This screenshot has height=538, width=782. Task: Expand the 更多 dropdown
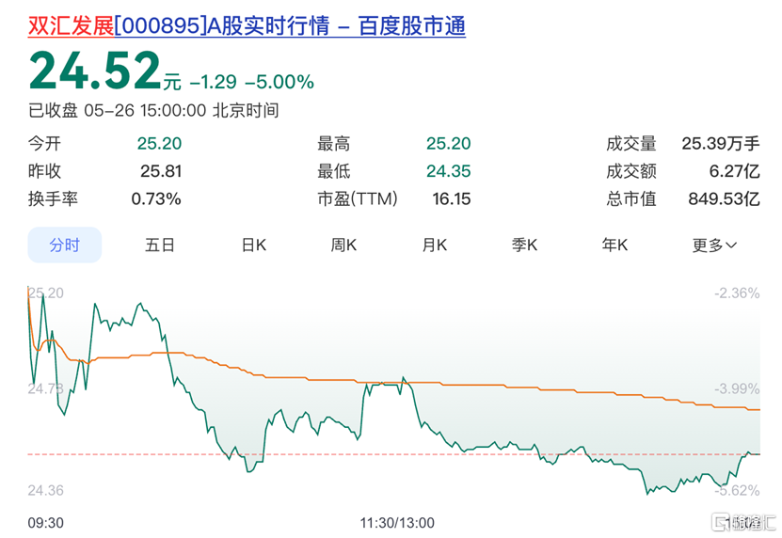click(x=714, y=245)
